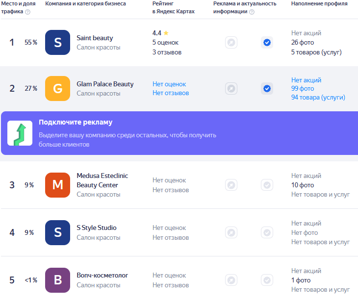Click column header «Компания и категория бизнеса»
This screenshot has height=304, width=358.
pyautogui.click(x=85, y=3)
